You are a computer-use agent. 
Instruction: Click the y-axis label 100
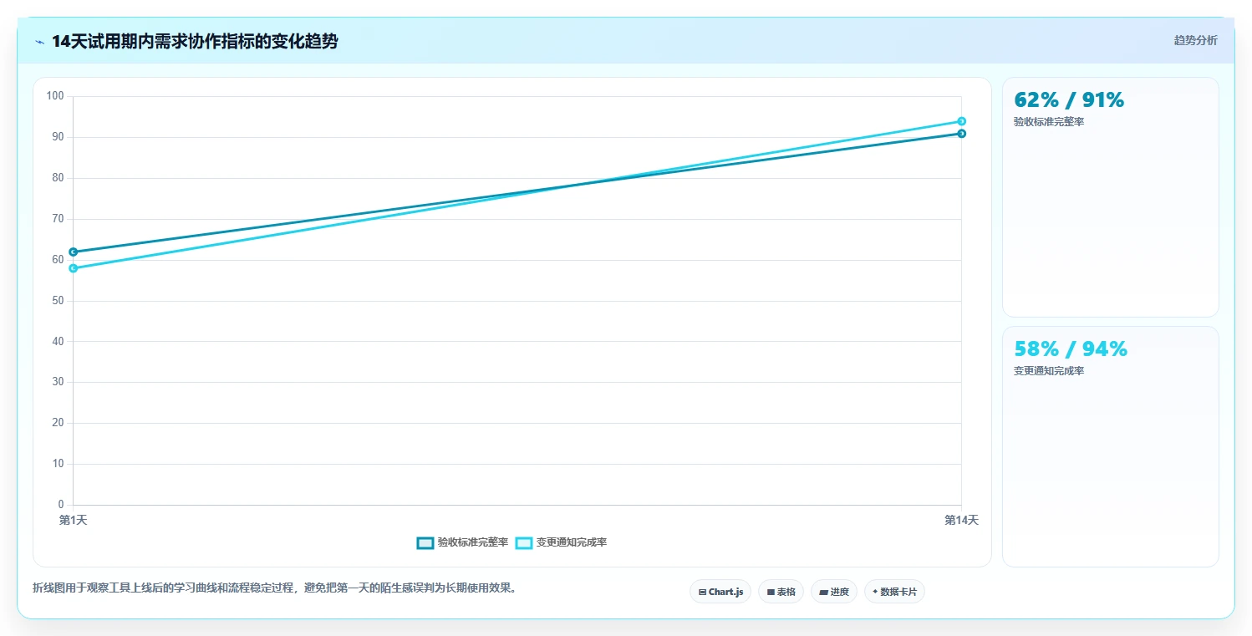pyautogui.click(x=55, y=96)
